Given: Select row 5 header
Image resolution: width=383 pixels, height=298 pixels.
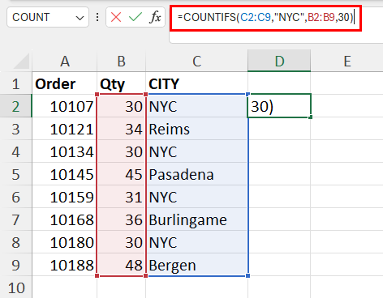Looking at the screenshot, I should click(x=15, y=174).
